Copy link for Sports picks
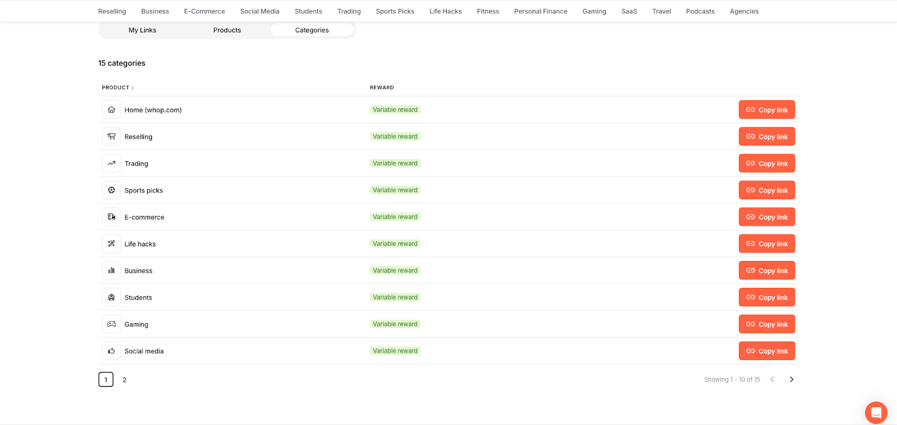Screen dimensions: 897x425 pos(767,190)
